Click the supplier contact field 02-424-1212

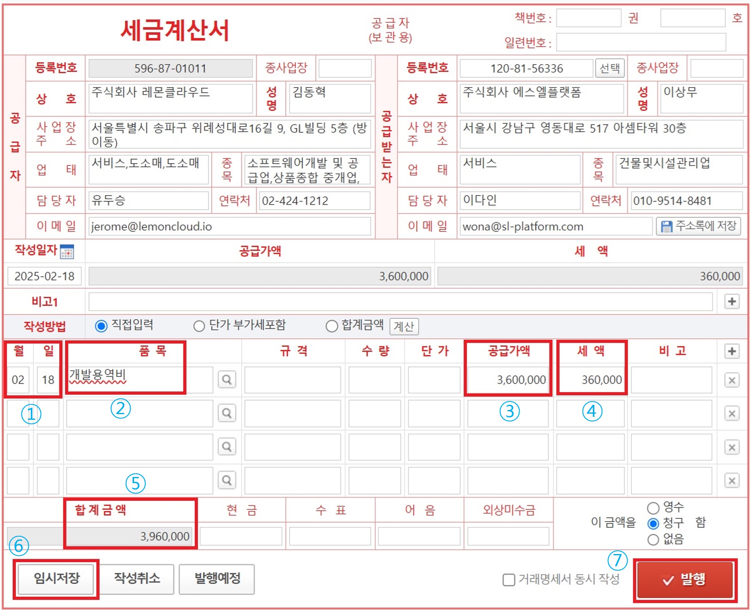click(314, 200)
